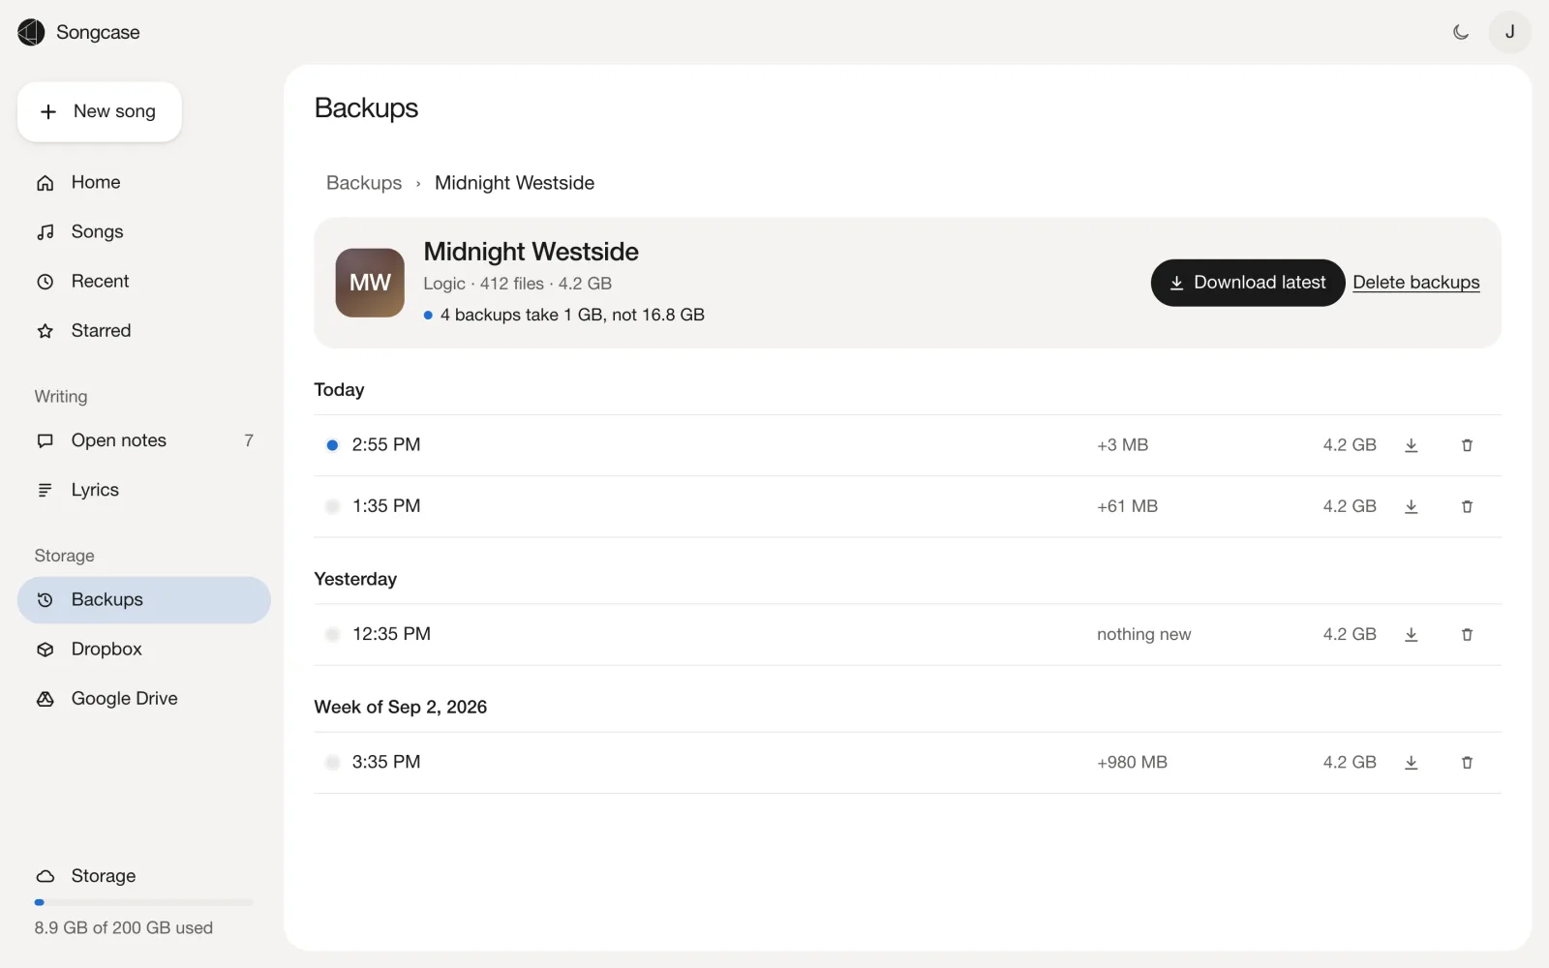The image size is (1549, 968).
Task: Open Lyrics in sidebar
Action: pos(143,490)
